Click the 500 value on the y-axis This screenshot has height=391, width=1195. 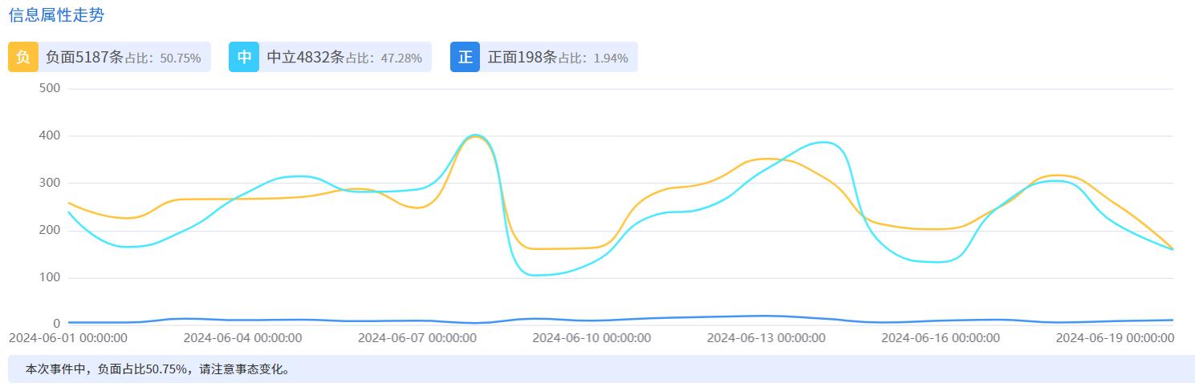pos(50,88)
